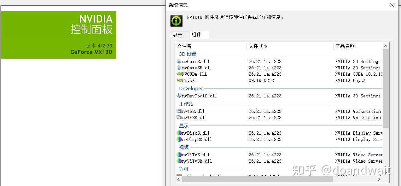Click the nvViTvS.dll video server icon

[179, 154]
